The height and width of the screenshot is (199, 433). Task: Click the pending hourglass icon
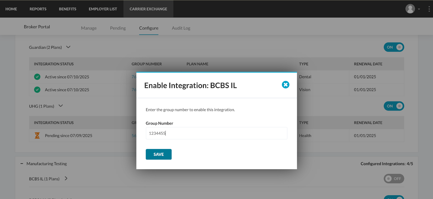point(37,135)
